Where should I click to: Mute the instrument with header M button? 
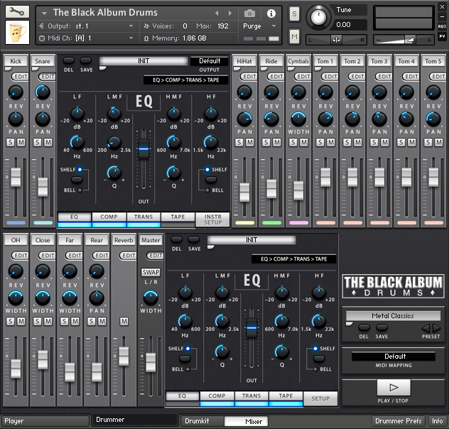pyautogui.click(x=294, y=36)
